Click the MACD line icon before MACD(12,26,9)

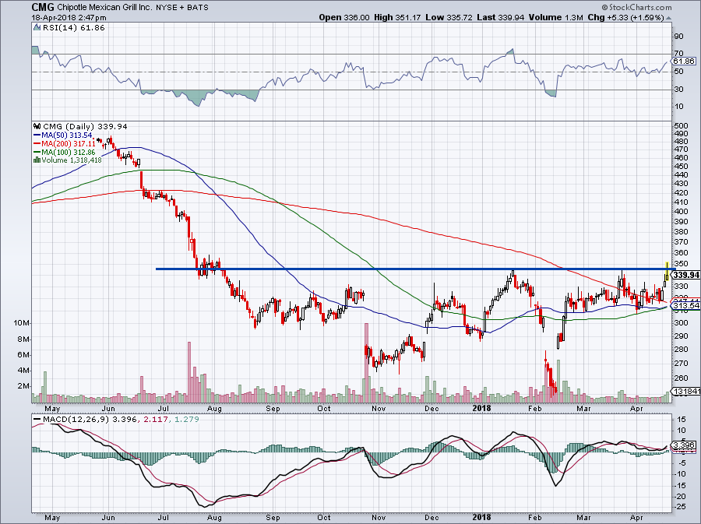37,420
